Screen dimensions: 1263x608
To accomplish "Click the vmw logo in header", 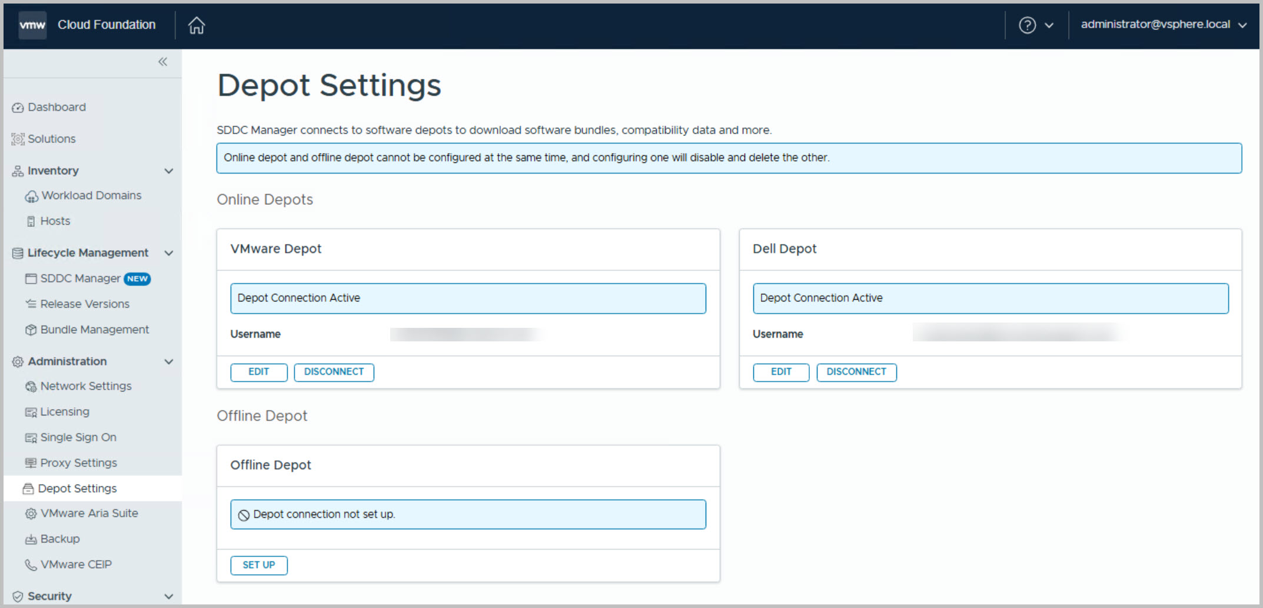I will pyautogui.click(x=32, y=25).
